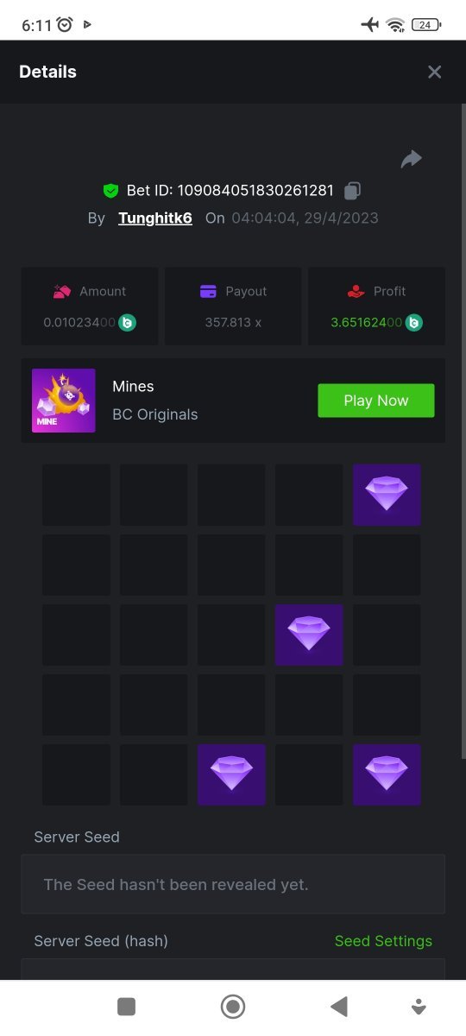Image resolution: width=466 pixels, height=1036 pixels.
Task: Open Tunghitk6 user profile
Action: pyautogui.click(x=155, y=218)
